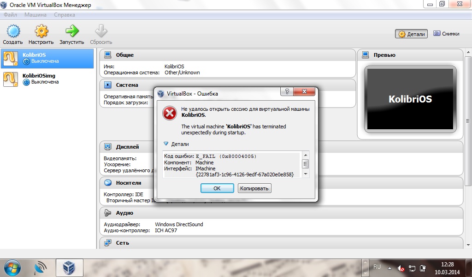Open the Справка menu

click(64, 15)
